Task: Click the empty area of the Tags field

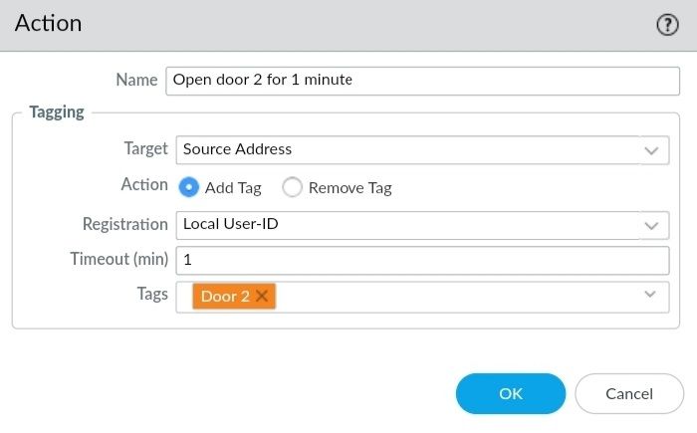Action: click(x=448, y=296)
